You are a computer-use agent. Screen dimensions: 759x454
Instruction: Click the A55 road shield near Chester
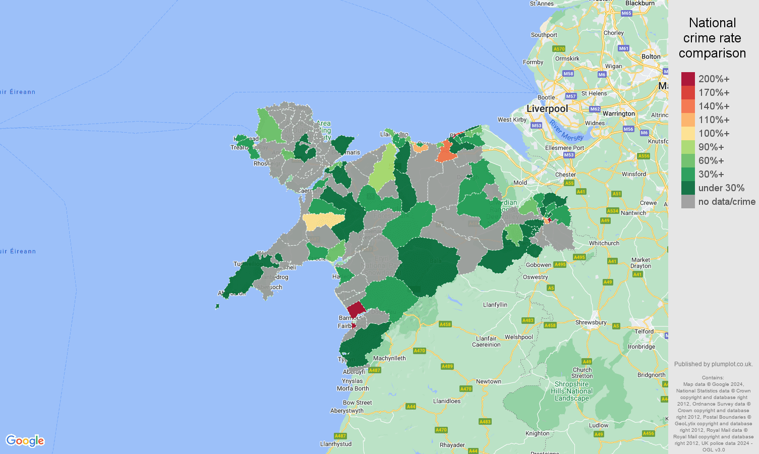click(569, 183)
